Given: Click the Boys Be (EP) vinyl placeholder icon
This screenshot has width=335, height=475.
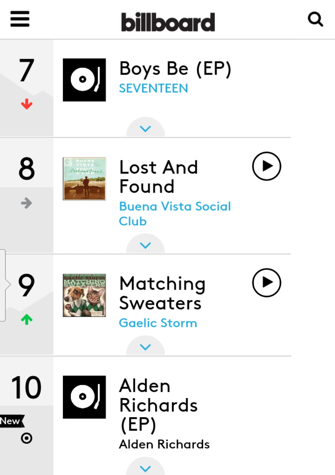Looking at the screenshot, I should pos(84,80).
